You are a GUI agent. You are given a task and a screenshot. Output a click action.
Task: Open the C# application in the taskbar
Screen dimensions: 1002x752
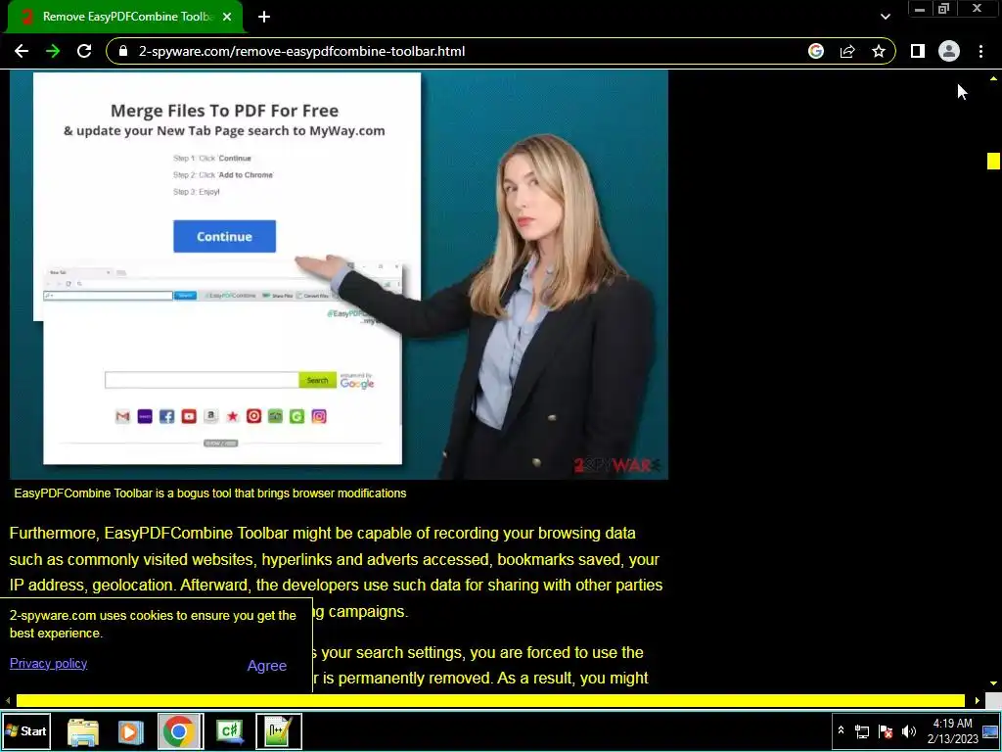pyautogui.click(x=230, y=731)
